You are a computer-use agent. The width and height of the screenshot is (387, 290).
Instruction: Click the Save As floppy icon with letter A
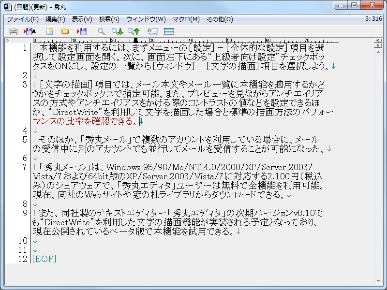(30, 31)
